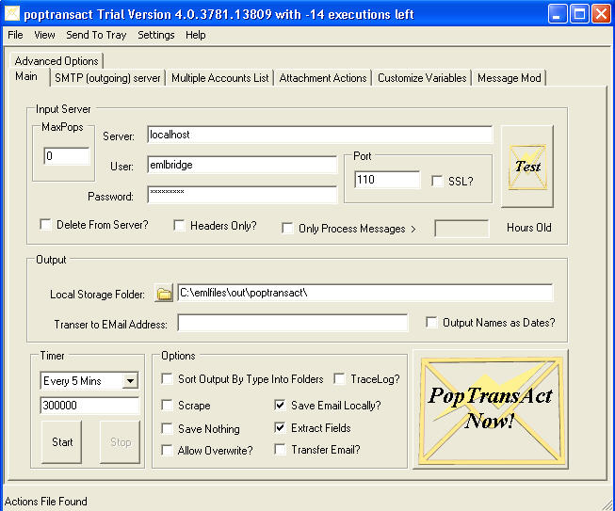Click the Port number field

point(387,180)
